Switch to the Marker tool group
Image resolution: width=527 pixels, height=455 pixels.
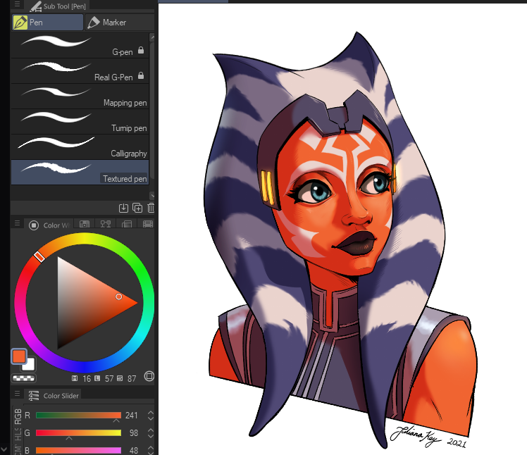(119, 23)
